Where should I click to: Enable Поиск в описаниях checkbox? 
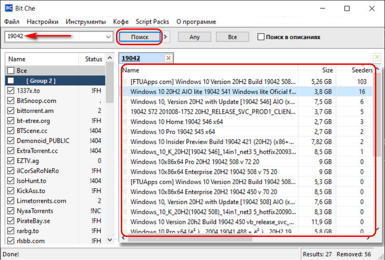click(261, 37)
